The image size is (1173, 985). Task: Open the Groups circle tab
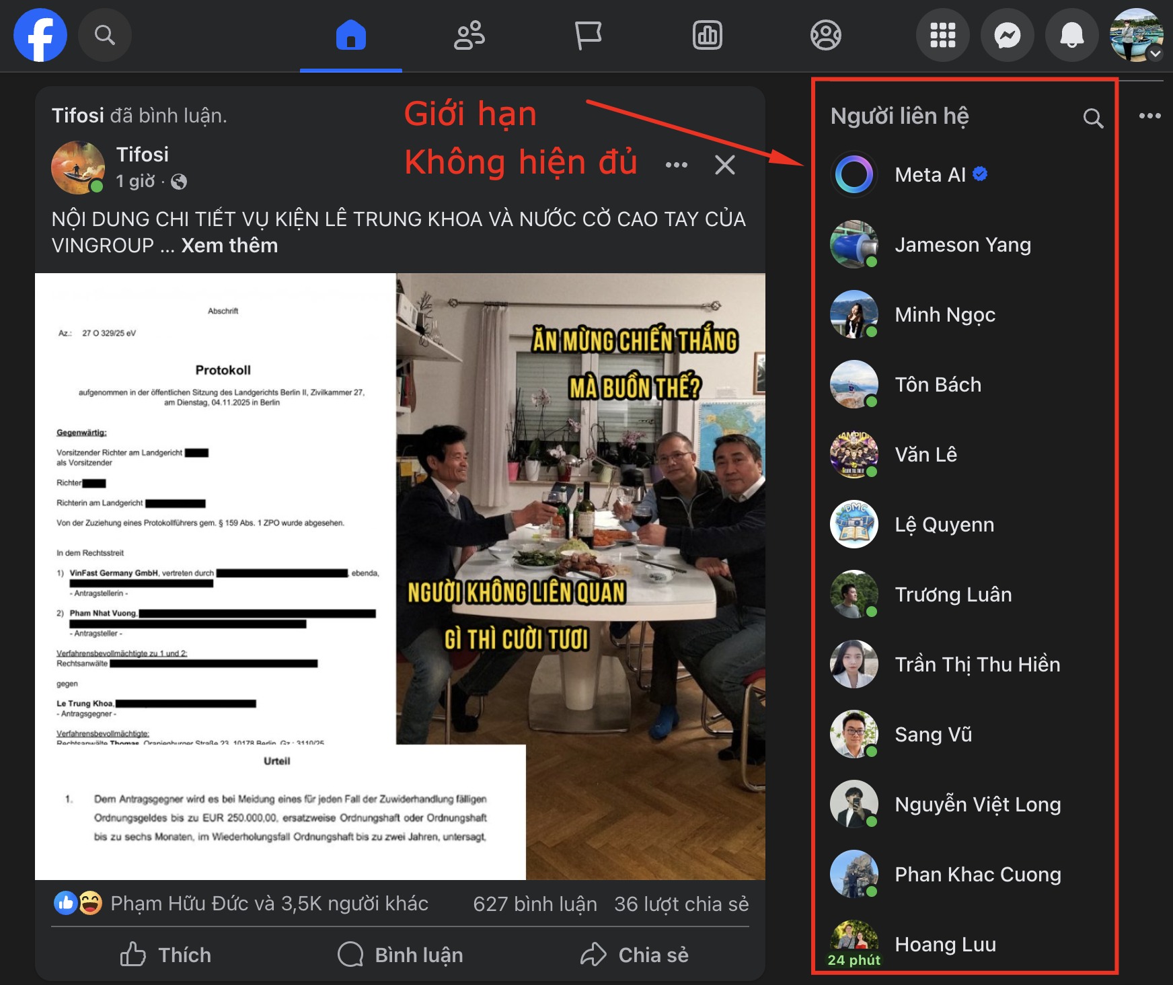tap(826, 35)
